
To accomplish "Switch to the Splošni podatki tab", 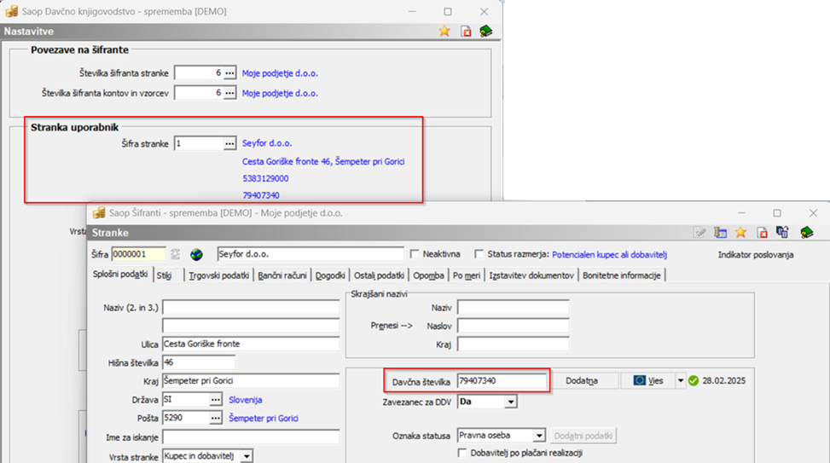I will (x=120, y=274).
